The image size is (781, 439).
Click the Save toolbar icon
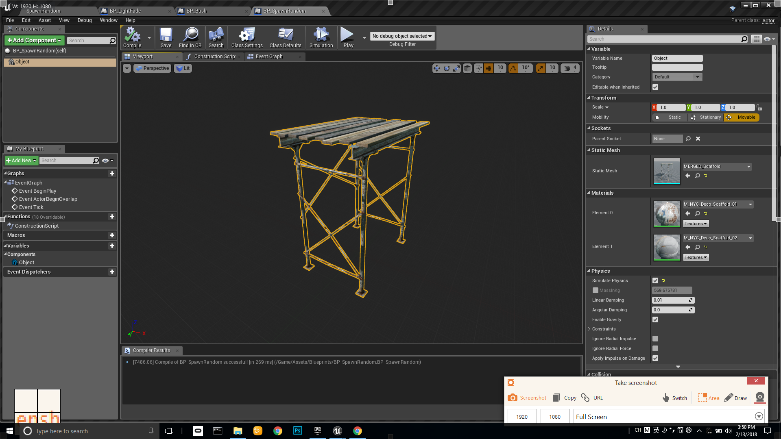(166, 37)
